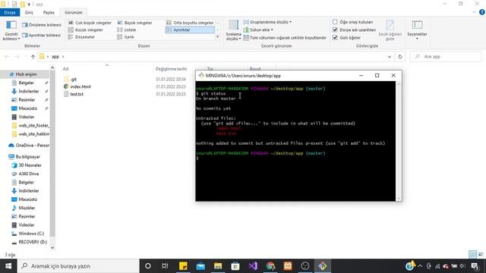486x273 pixels.
Task: Click the app breadcrumb in address bar
Action: (55, 57)
